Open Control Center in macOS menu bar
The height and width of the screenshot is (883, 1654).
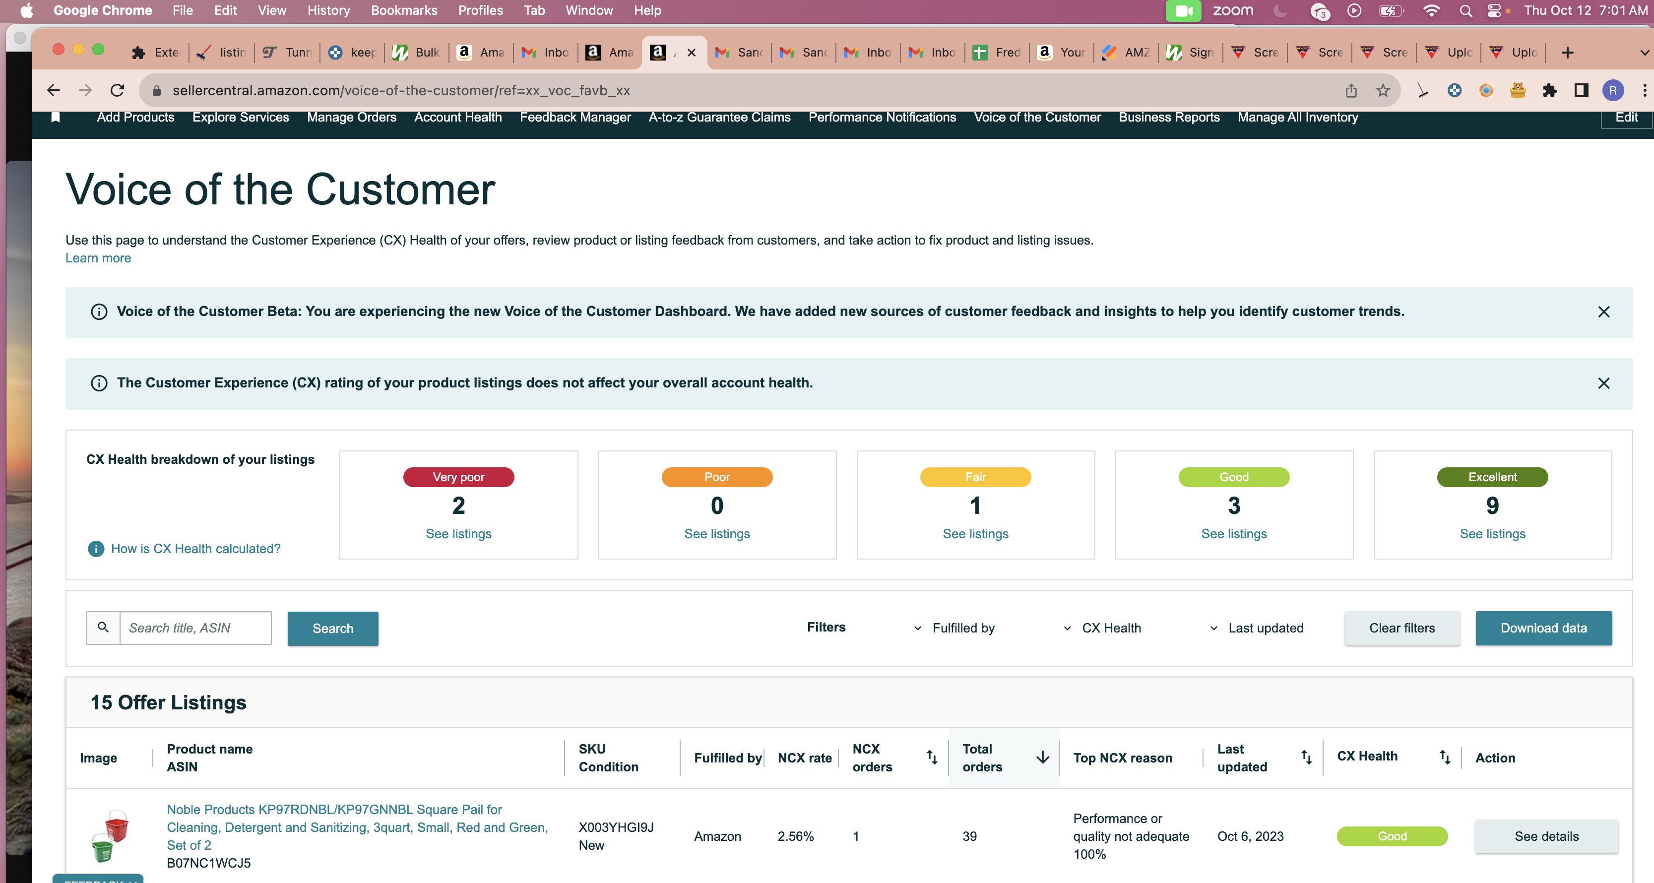[x=1495, y=11]
